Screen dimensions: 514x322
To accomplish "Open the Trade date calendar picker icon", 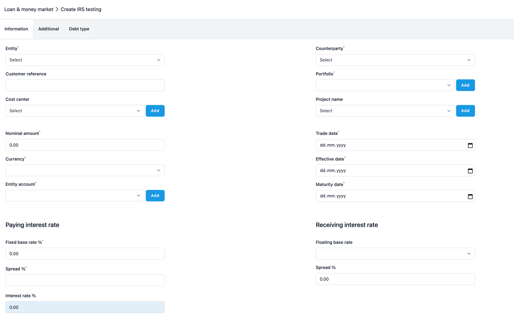I will point(470,145).
